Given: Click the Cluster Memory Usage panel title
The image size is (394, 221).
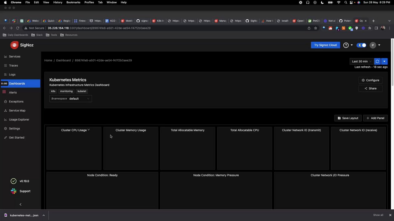Looking at the screenshot, I should [x=131, y=130].
